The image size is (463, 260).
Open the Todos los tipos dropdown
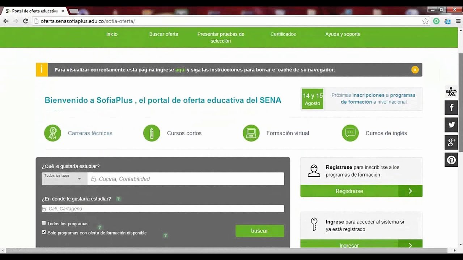[x=64, y=179]
